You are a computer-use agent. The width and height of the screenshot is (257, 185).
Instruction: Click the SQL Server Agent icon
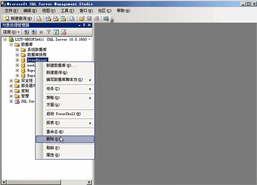click(x=17, y=101)
